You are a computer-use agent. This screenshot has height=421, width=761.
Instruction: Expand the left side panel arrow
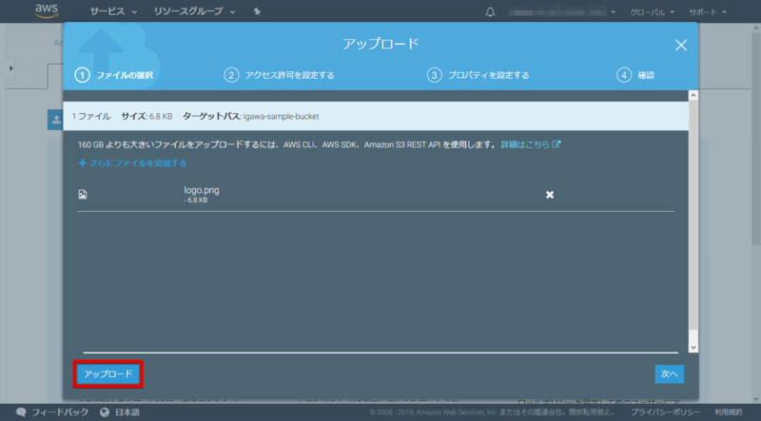[x=10, y=68]
